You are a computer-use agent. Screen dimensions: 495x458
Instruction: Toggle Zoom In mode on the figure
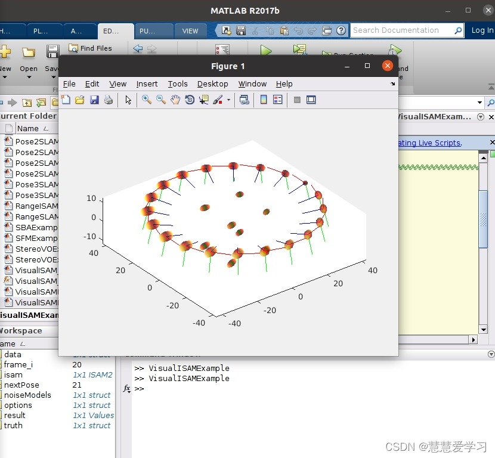tap(146, 100)
